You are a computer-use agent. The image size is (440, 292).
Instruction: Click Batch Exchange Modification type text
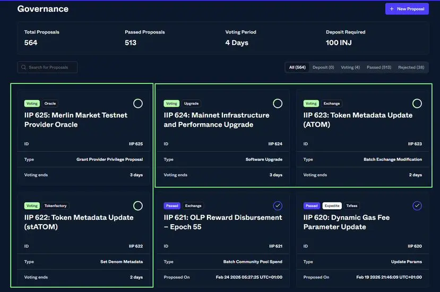coord(393,159)
